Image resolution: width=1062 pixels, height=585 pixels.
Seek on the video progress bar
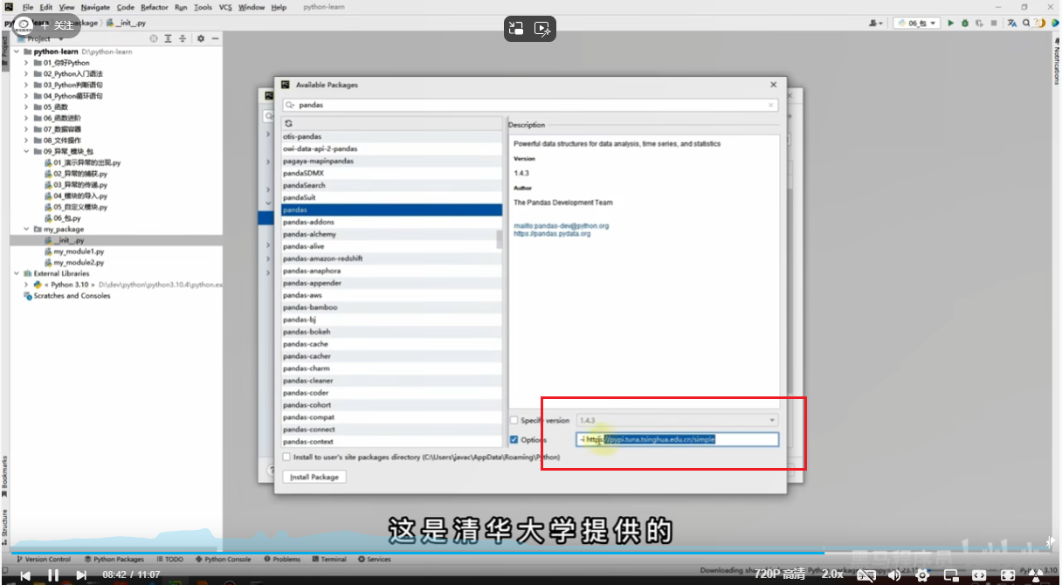coord(531,553)
